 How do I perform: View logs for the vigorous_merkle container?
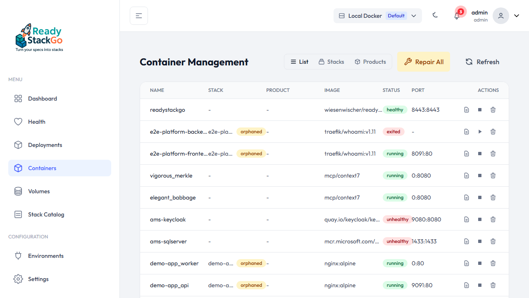(x=467, y=175)
